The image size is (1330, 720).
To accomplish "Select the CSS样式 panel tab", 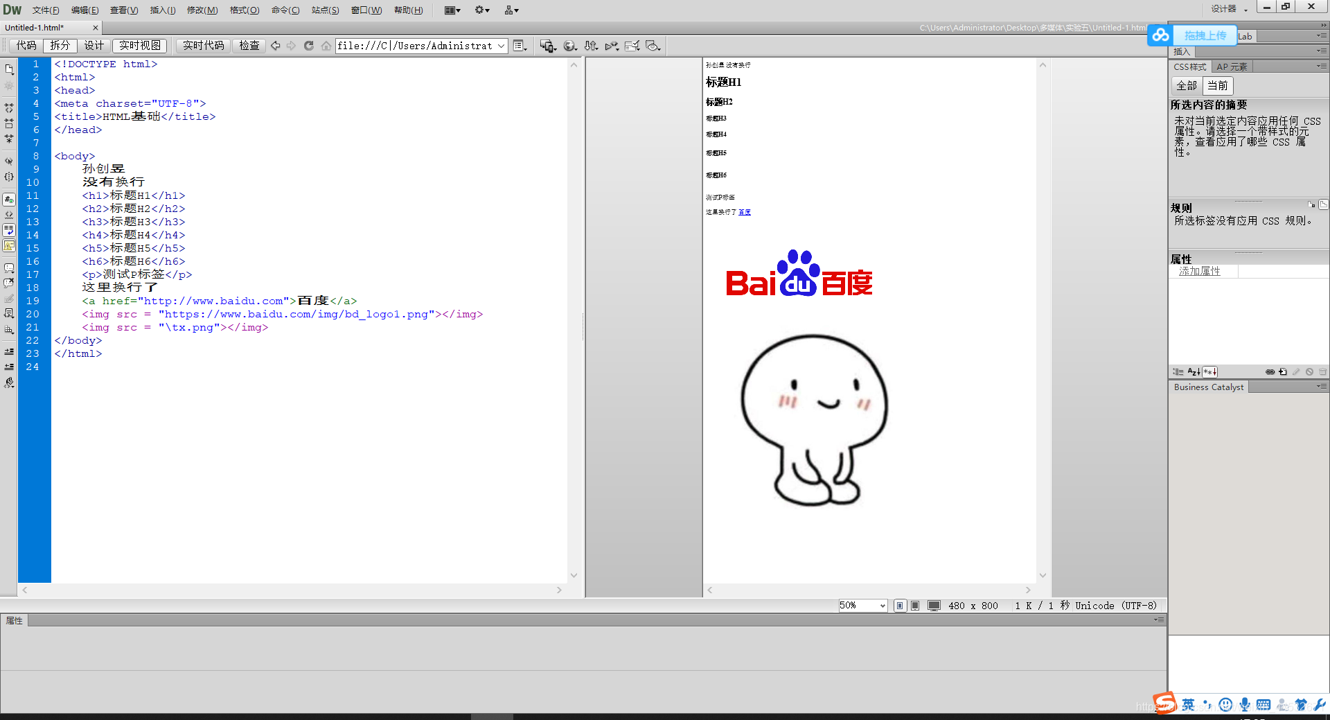I will click(1190, 67).
